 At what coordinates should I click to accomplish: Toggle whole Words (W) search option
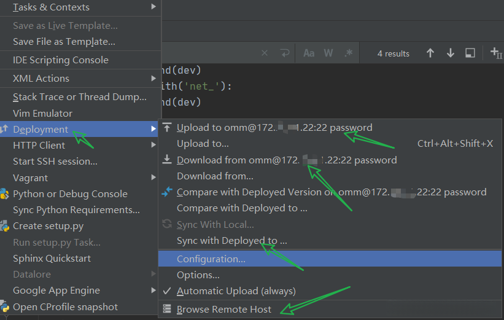click(328, 53)
